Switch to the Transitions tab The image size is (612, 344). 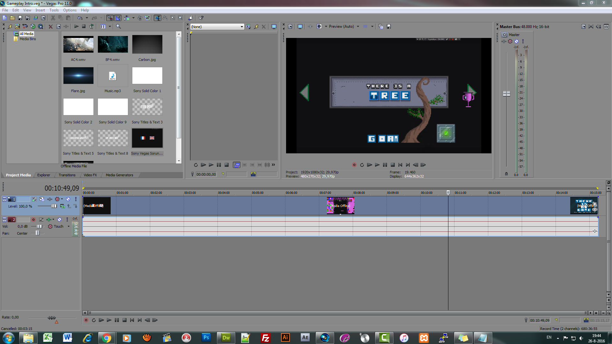[67, 175]
